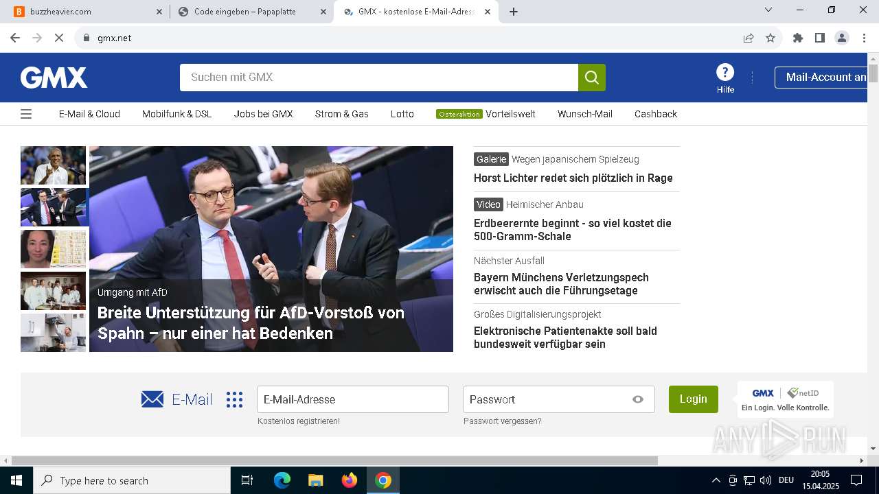Image resolution: width=879 pixels, height=494 pixels.
Task: Open Strom & Gas menu
Action: tap(341, 114)
